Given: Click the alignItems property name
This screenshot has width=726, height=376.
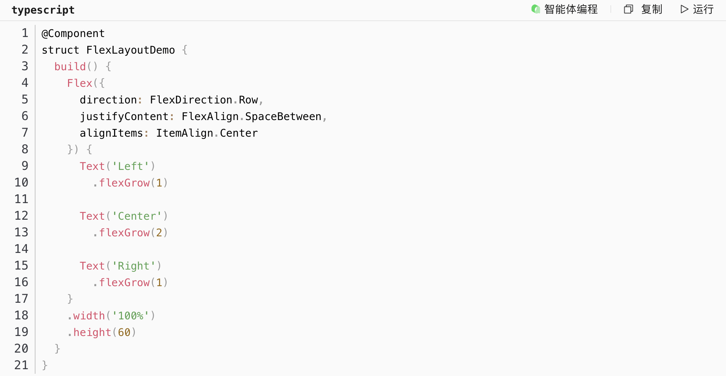Looking at the screenshot, I should 111,133.
